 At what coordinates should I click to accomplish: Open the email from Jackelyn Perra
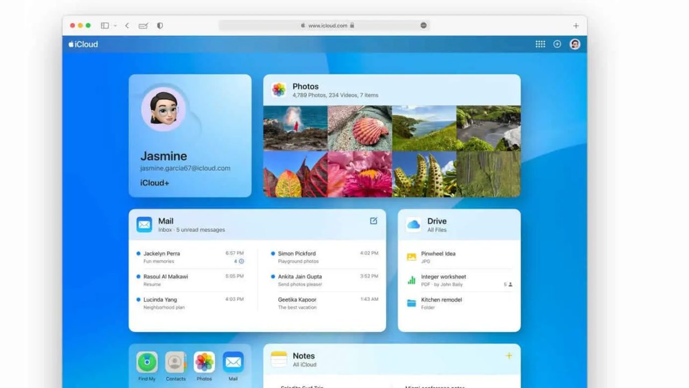(191, 257)
